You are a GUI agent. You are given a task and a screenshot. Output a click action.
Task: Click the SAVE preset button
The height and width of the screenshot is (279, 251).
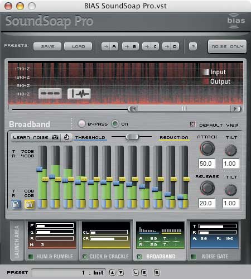(47, 46)
